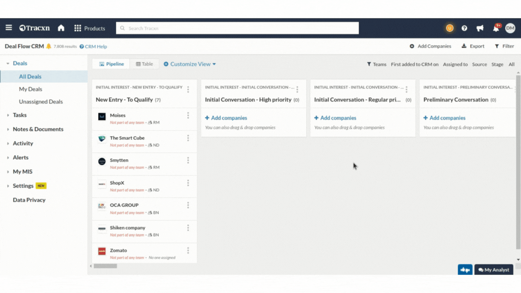
Task: Open the notifications bell icon
Action: tap(496, 28)
